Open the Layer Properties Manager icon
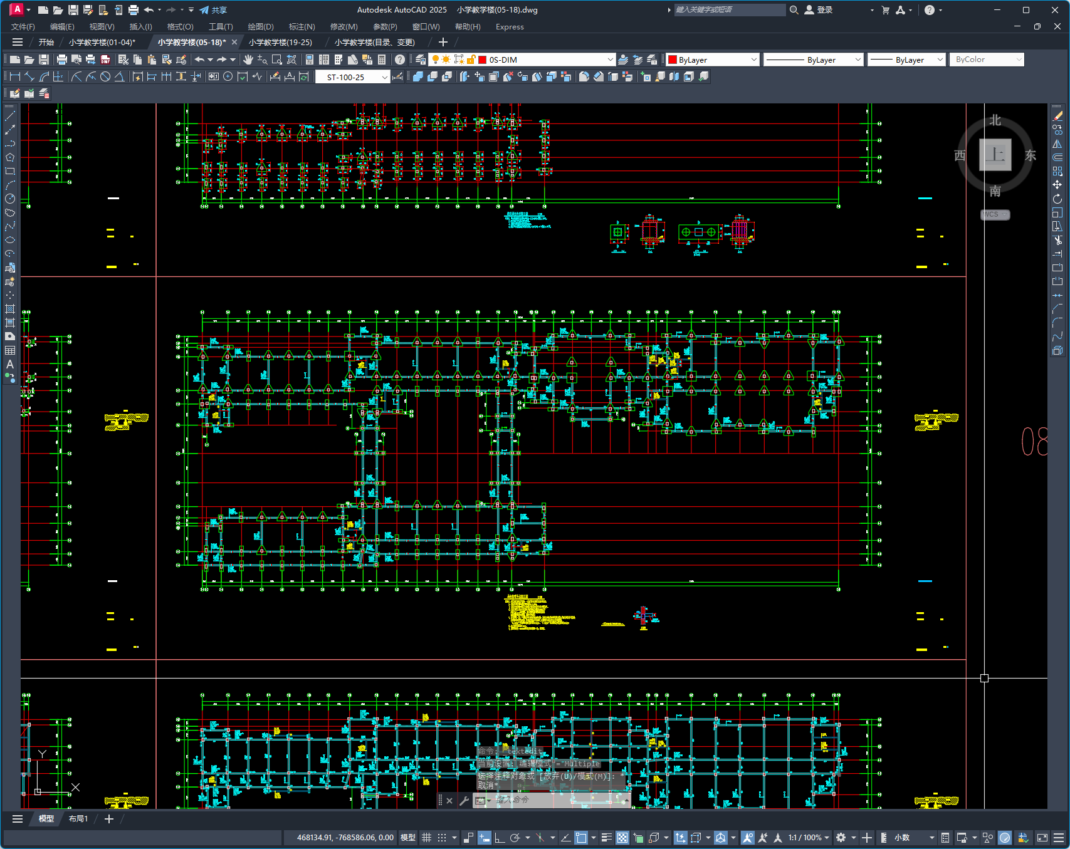 tap(421, 60)
